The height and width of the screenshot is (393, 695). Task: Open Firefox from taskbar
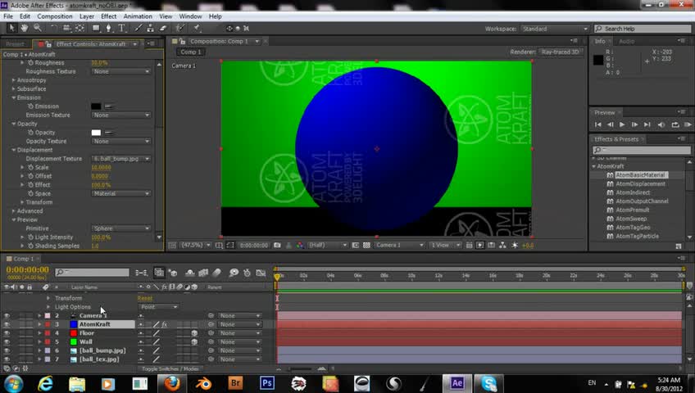(172, 383)
